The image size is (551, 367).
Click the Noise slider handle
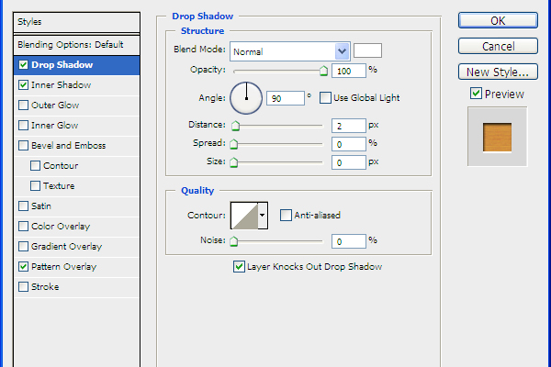pos(233,241)
